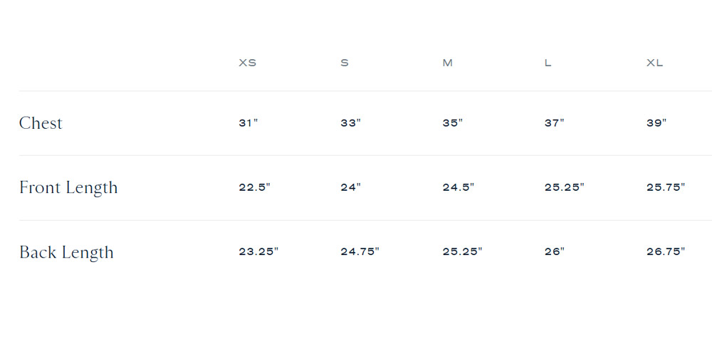Click the XL front length 25.75"

tap(665, 188)
